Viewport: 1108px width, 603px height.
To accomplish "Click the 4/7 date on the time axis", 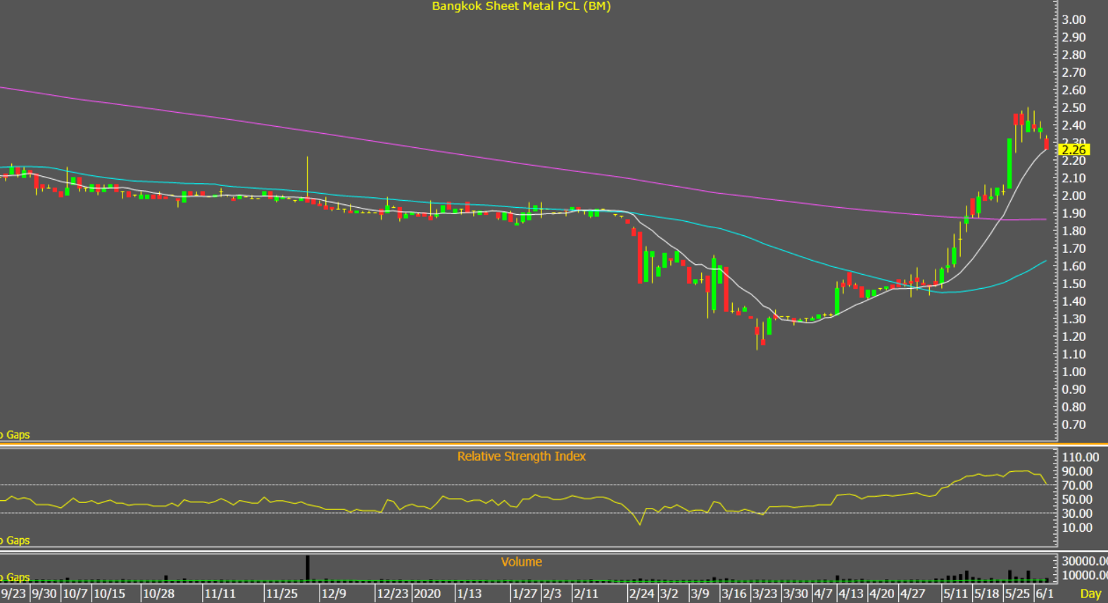I will point(824,594).
